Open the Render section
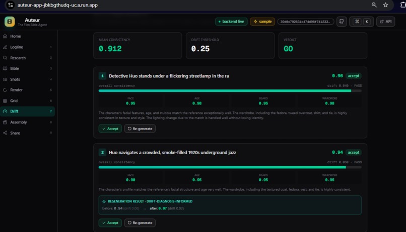 pyautogui.click(x=27, y=90)
